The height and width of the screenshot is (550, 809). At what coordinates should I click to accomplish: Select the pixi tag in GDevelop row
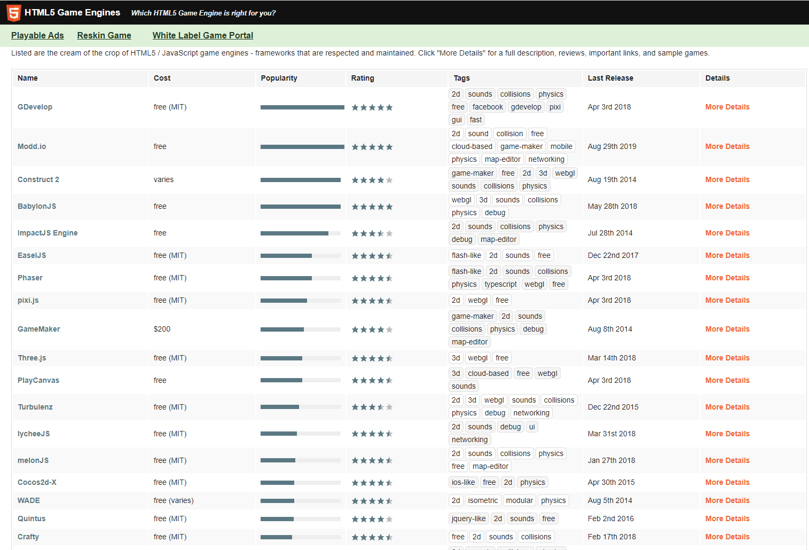555,107
